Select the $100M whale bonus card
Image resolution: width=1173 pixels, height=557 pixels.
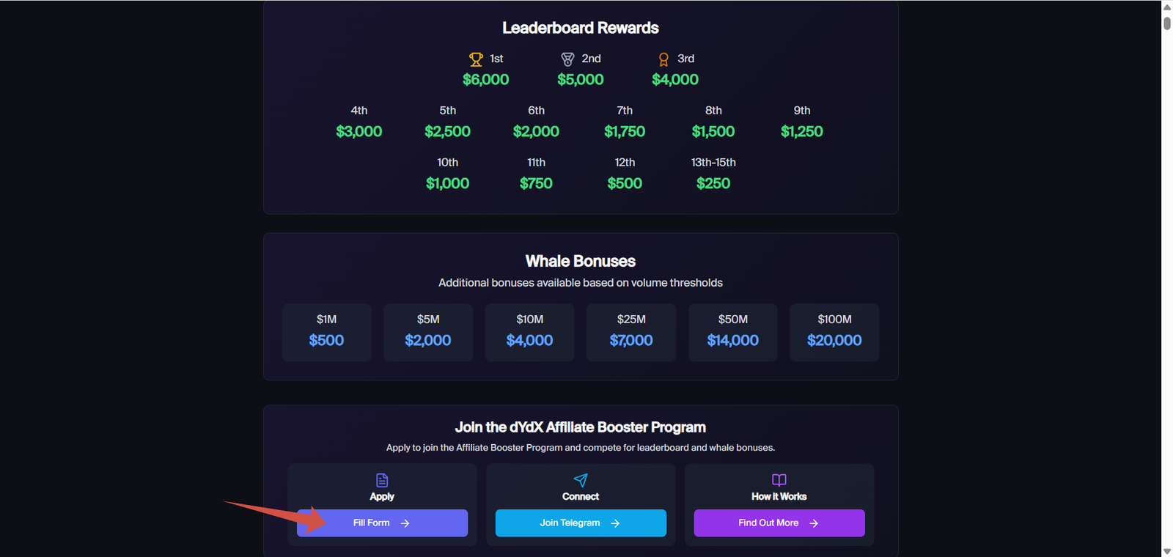tap(834, 332)
